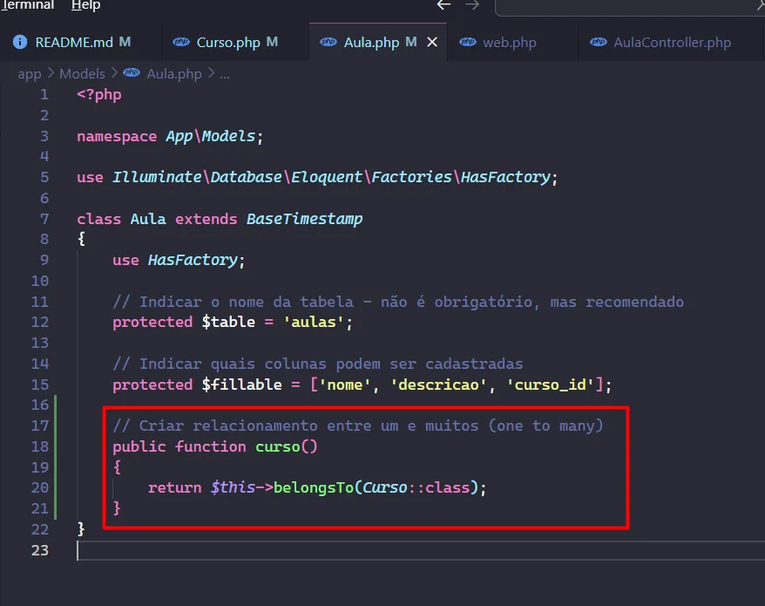Click the BaseTimestamp class name
This screenshot has height=606, width=765.
304,219
